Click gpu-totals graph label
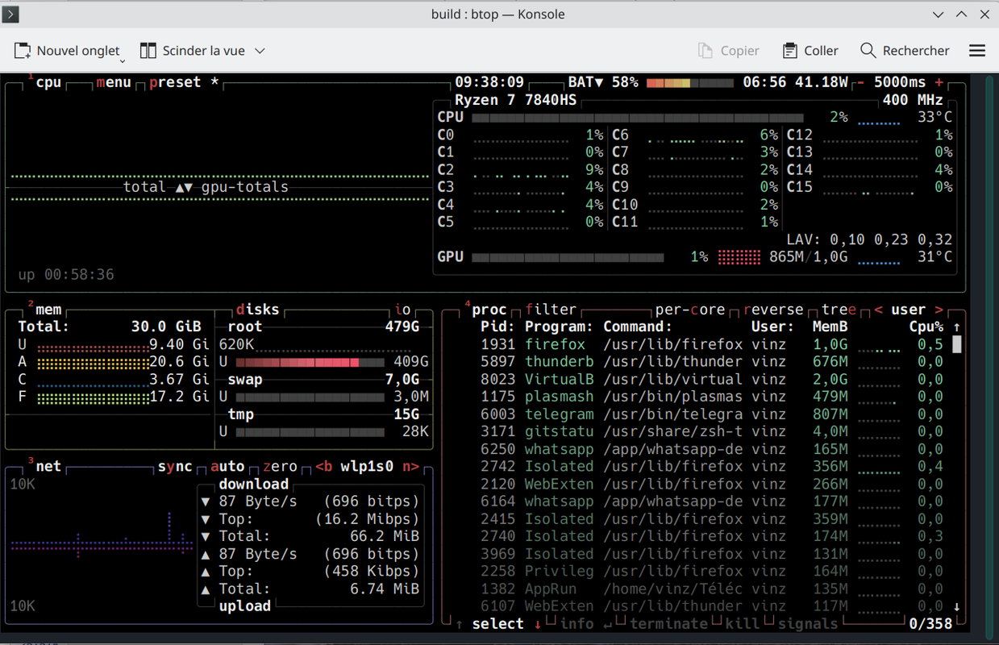The image size is (999, 645). [x=245, y=187]
